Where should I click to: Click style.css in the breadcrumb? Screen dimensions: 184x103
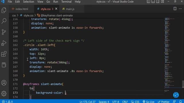coord(28,15)
